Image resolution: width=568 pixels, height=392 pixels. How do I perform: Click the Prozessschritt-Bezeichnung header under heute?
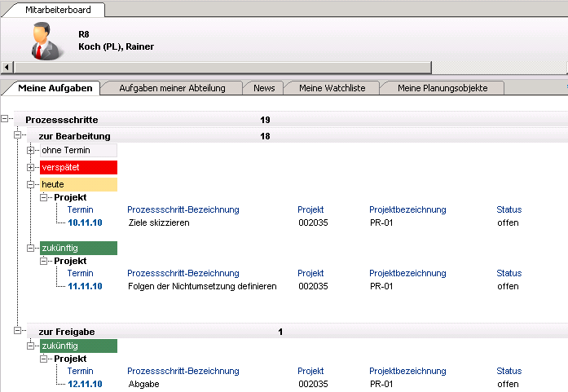[x=183, y=209]
